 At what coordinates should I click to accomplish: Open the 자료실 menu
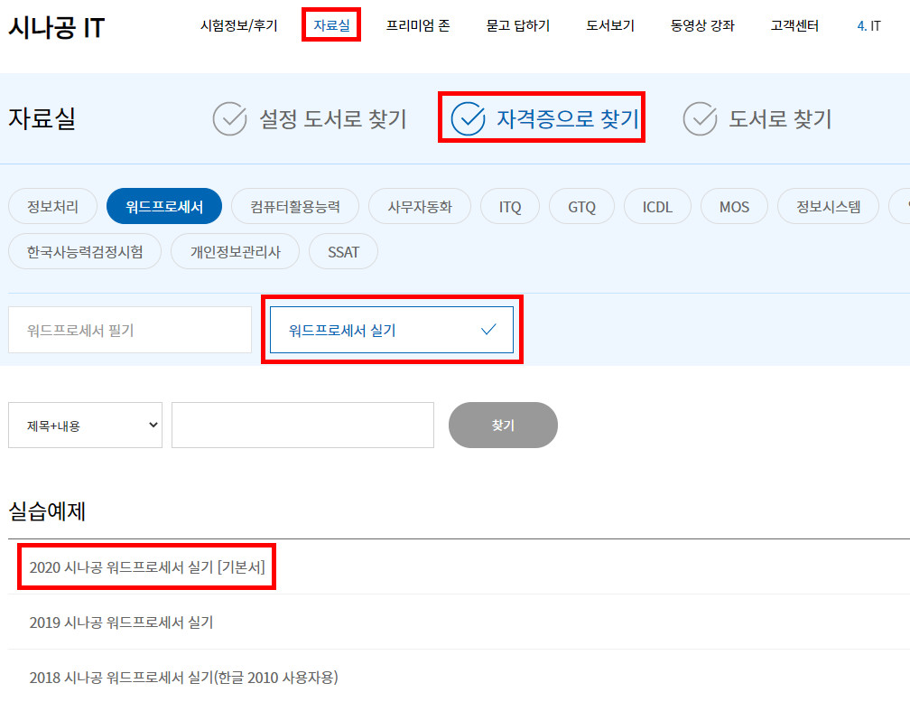331,25
